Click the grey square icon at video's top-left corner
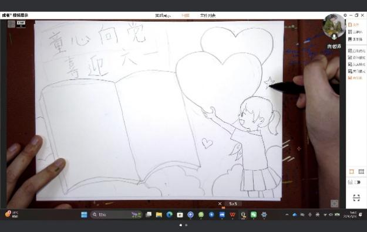Viewport: 367px width, 232px height. click(x=11, y=24)
